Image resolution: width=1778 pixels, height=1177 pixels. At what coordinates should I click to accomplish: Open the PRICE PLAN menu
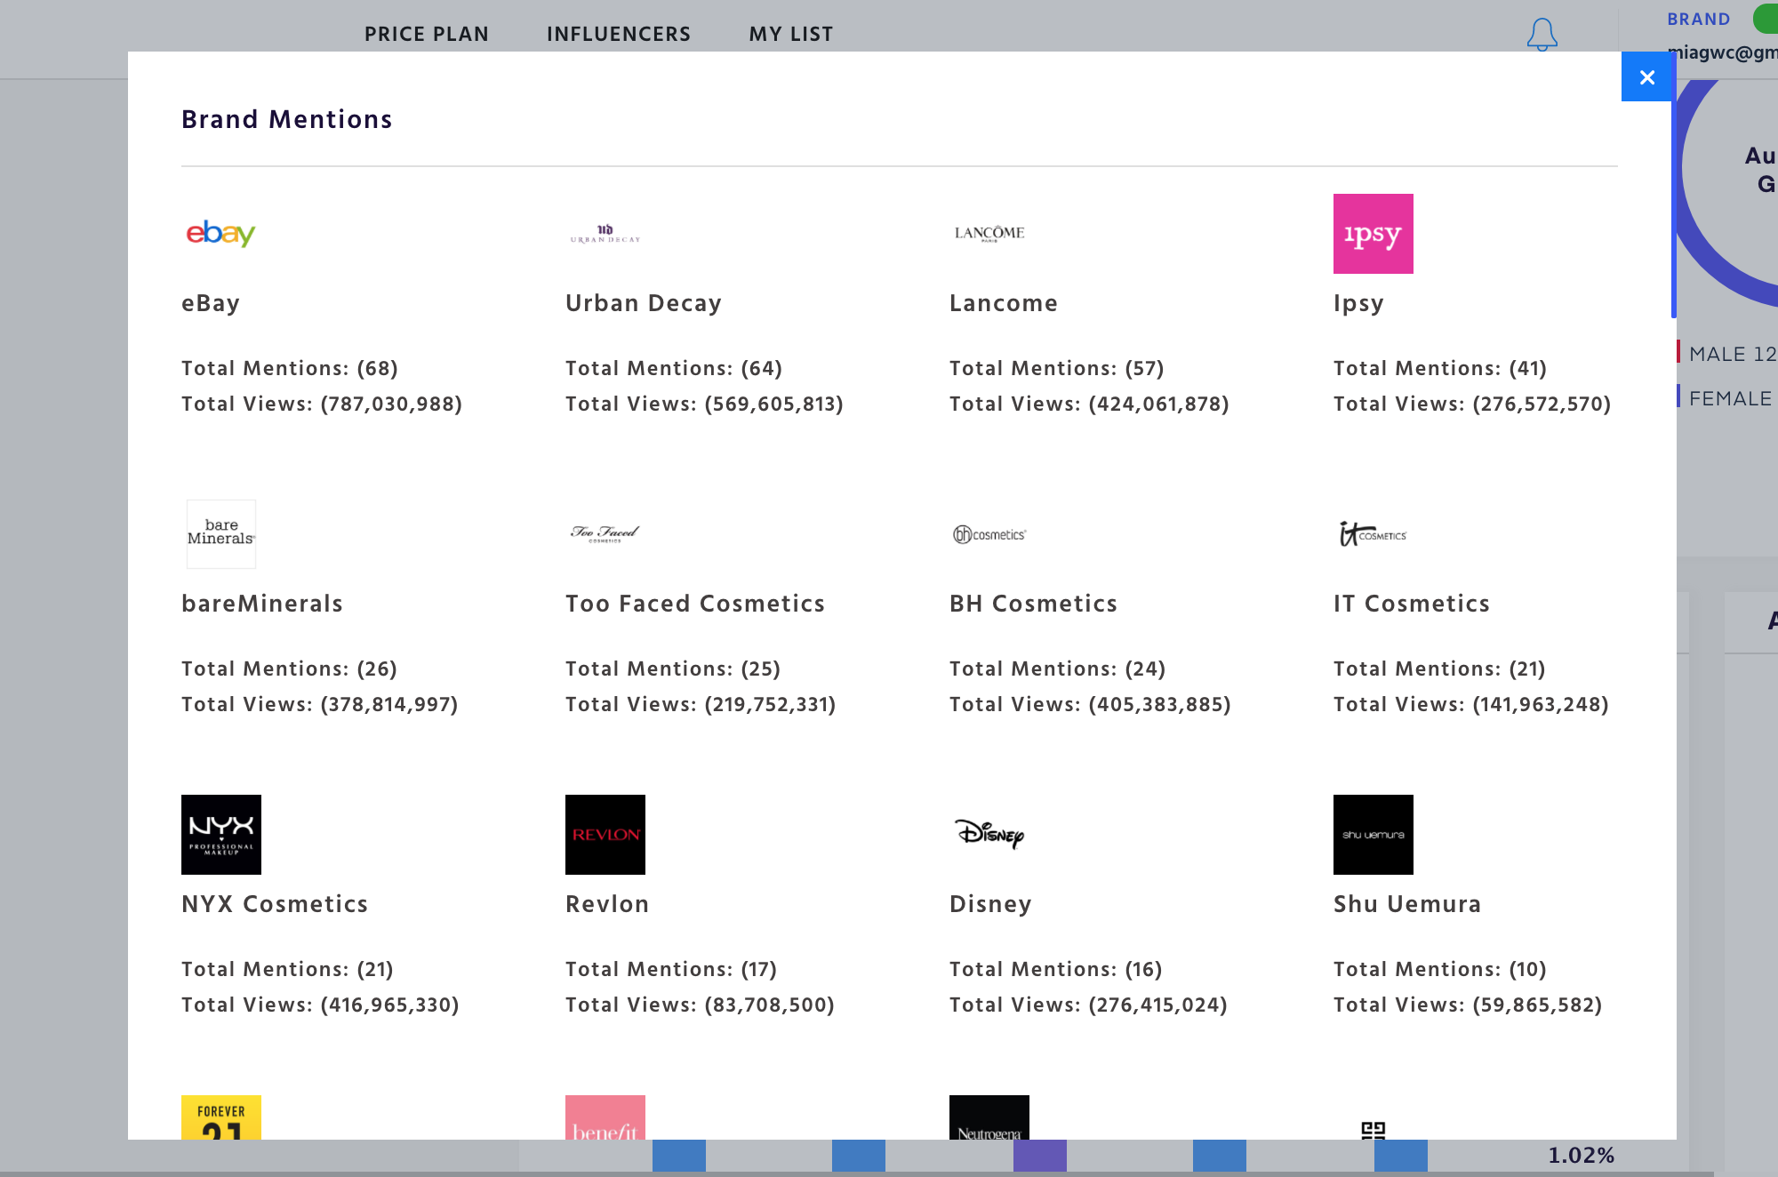pyautogui.click(x=426, y=35)
